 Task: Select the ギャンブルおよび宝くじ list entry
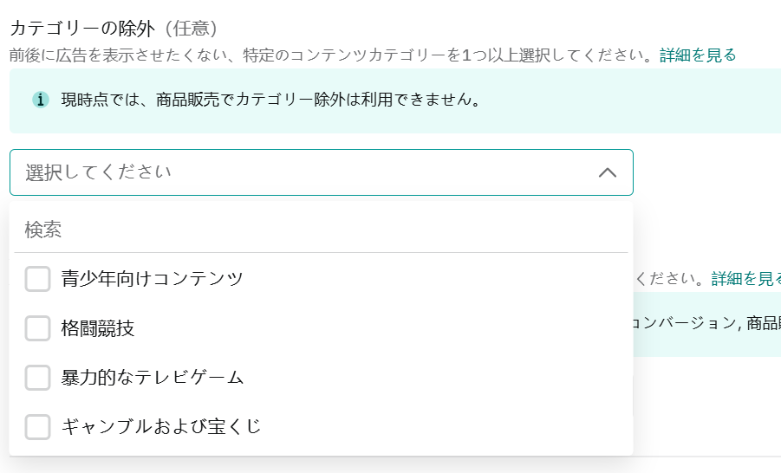pyautogui.click(x=161, y=426)
